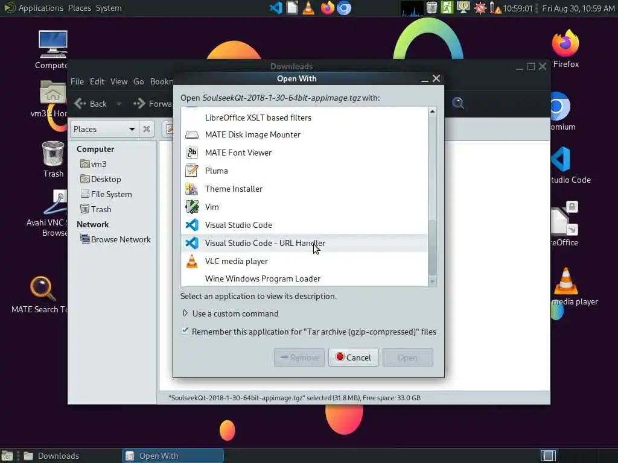Click the date and time clock
Viewport: 618px width, 463px height.
click(578, 8)
